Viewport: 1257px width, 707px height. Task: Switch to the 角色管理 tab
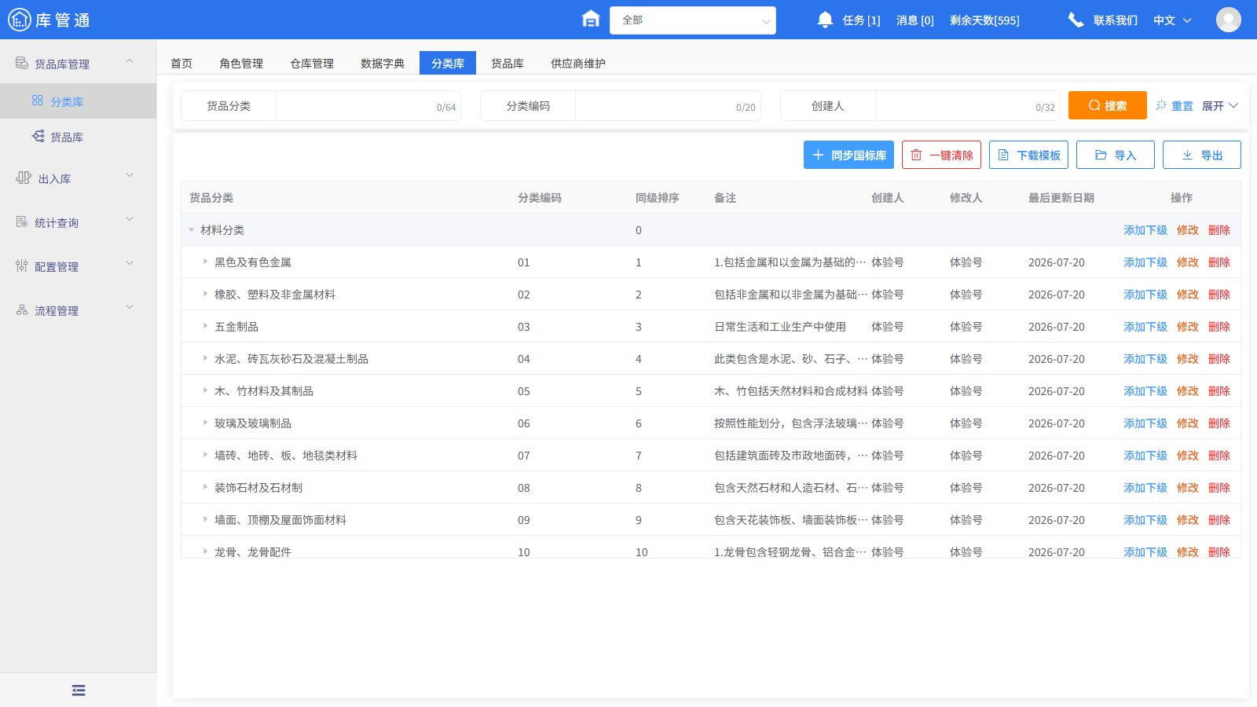[x=241, y=64]
